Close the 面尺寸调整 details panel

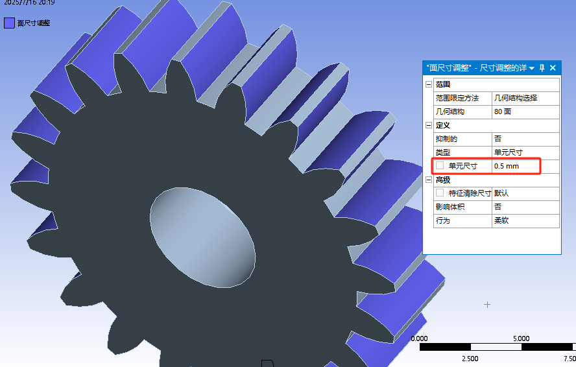[553, 67]
